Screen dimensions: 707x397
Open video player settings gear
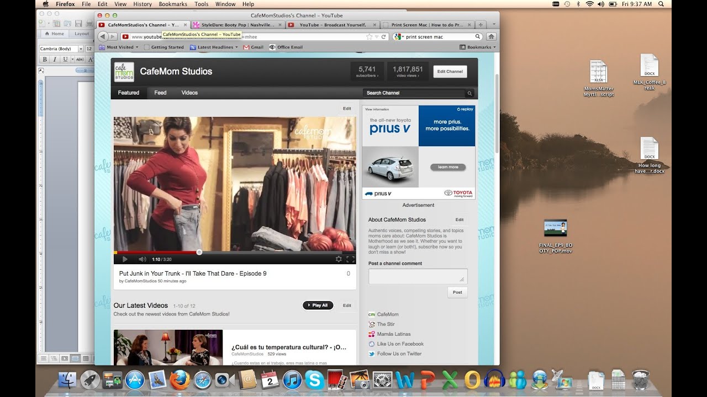(x=339, y=259)
